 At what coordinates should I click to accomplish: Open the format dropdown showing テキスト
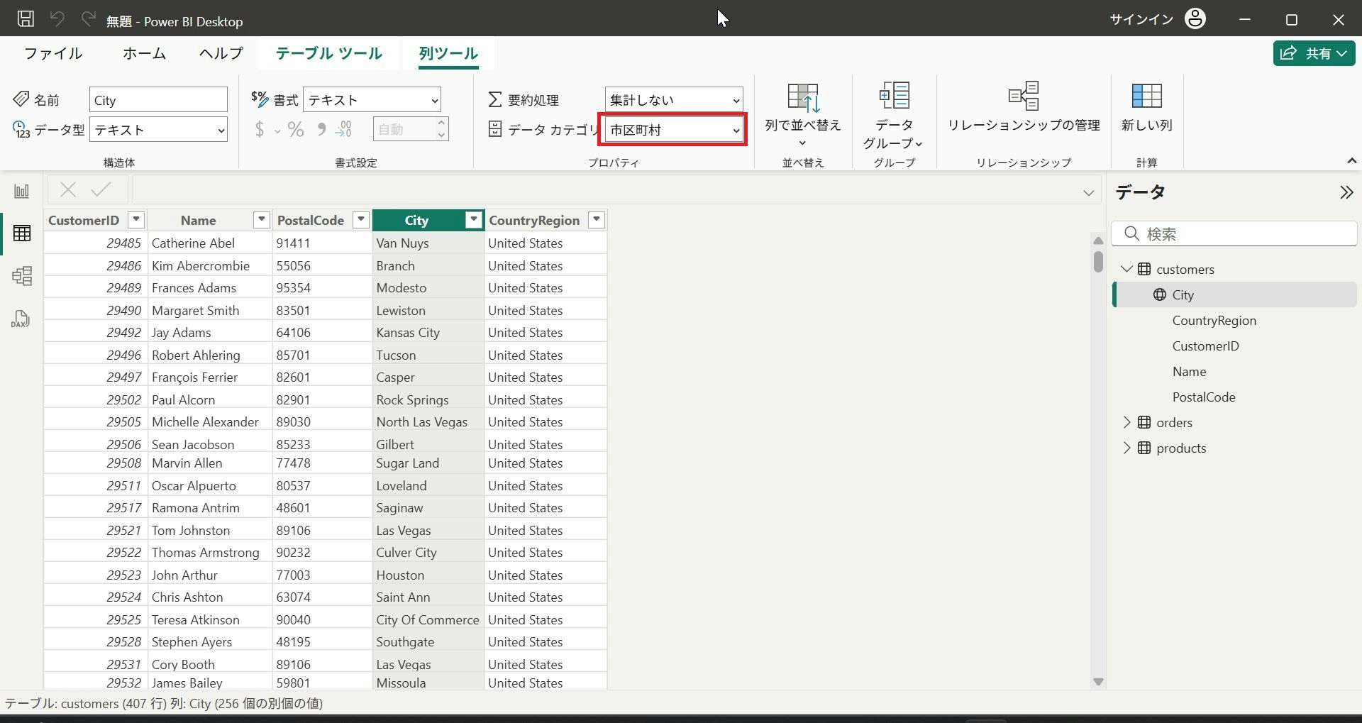coord(372,100)
